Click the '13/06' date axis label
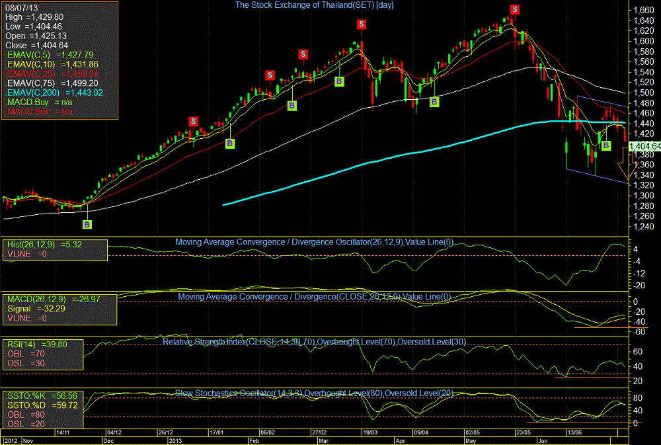661x445 pixels. point(574,433)
